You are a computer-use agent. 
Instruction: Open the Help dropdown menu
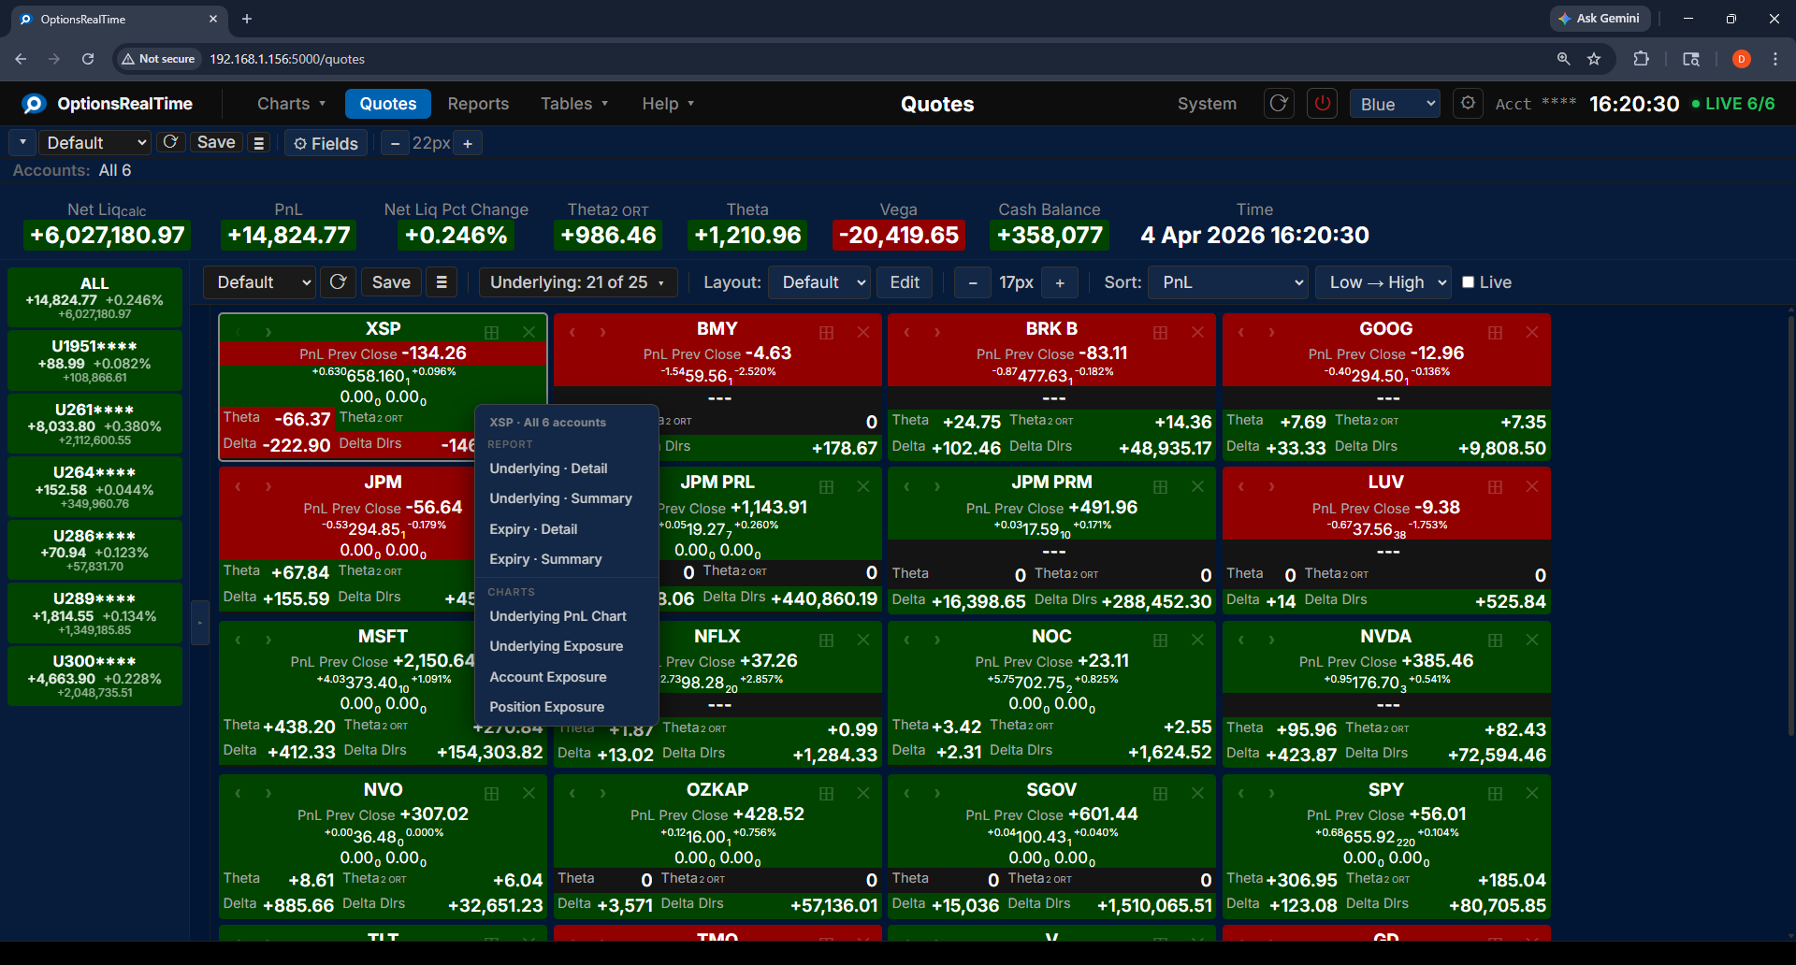point(668,104)
